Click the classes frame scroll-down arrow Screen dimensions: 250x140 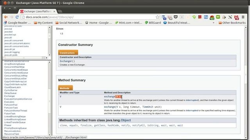[50, 135]
